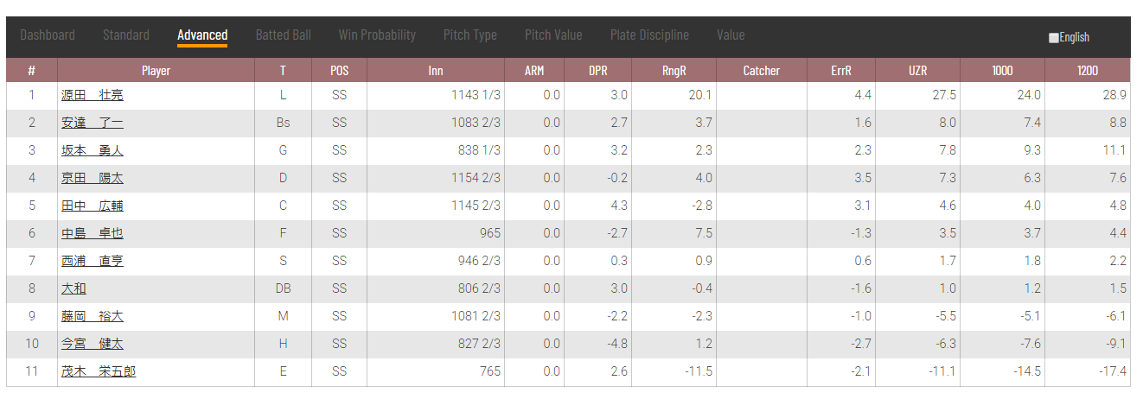Viewport: 1143px width, 399px height.
Task: Sort by the Inn column header
Action: 436,71
